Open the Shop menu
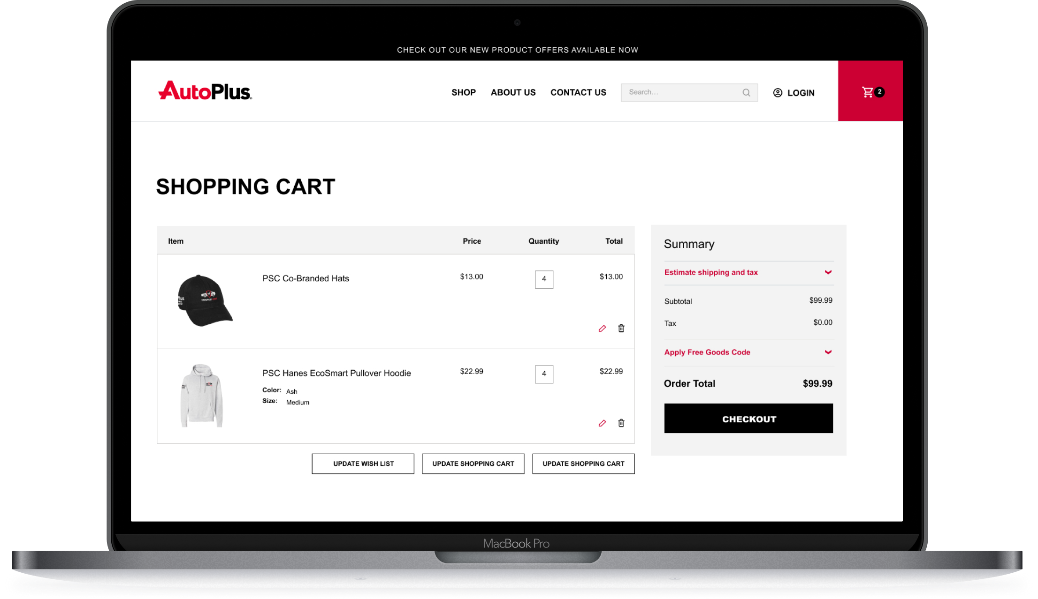 463,92
